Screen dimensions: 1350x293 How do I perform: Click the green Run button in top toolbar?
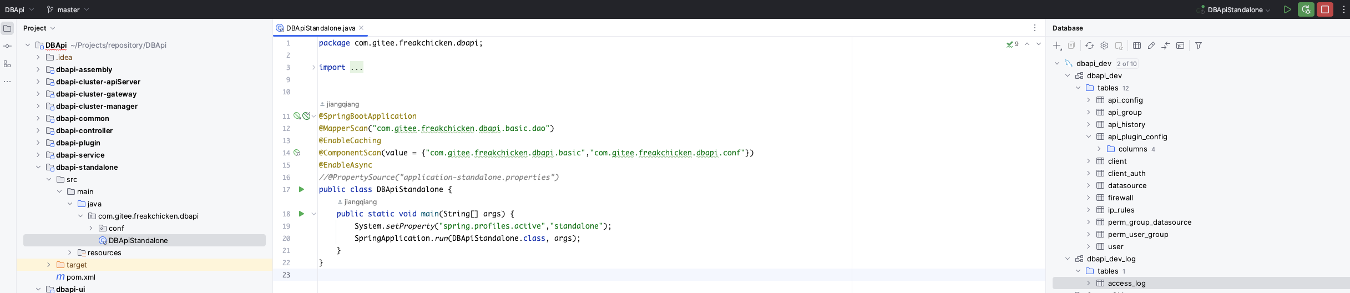(1287, 9)
